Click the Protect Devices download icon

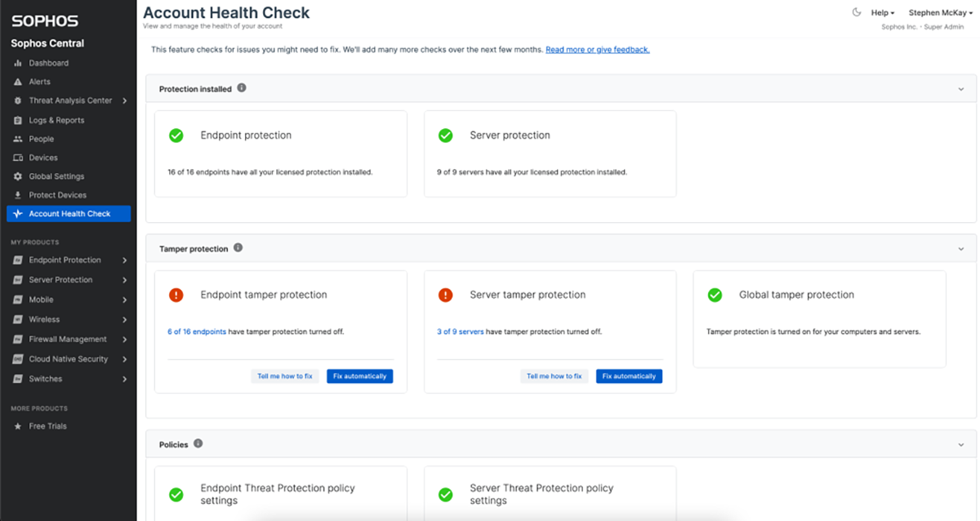point(17,195)
